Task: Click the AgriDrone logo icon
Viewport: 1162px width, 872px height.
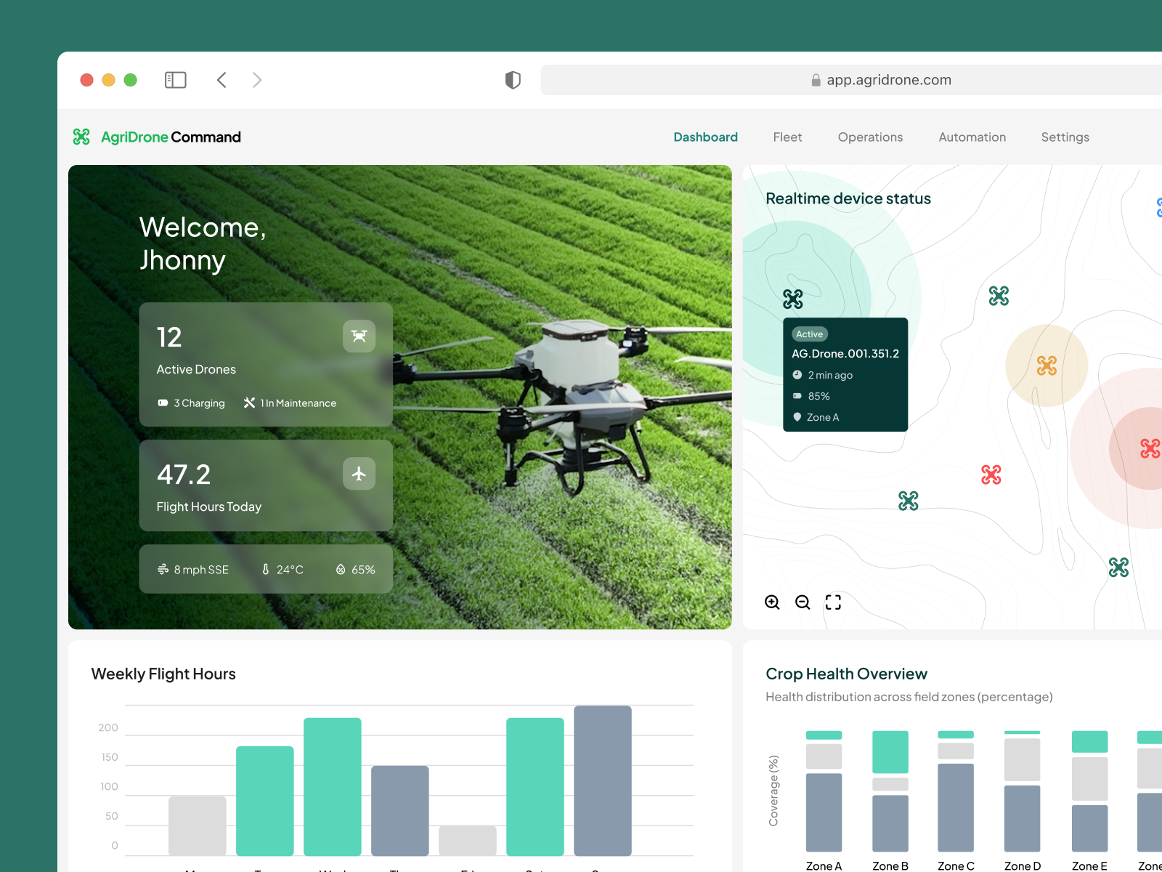Action: click(x=81, y=137)
